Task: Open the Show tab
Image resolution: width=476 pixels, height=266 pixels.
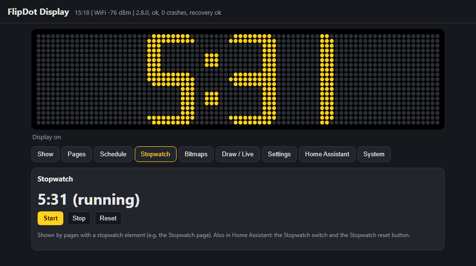Action: (x=45, y=154)
